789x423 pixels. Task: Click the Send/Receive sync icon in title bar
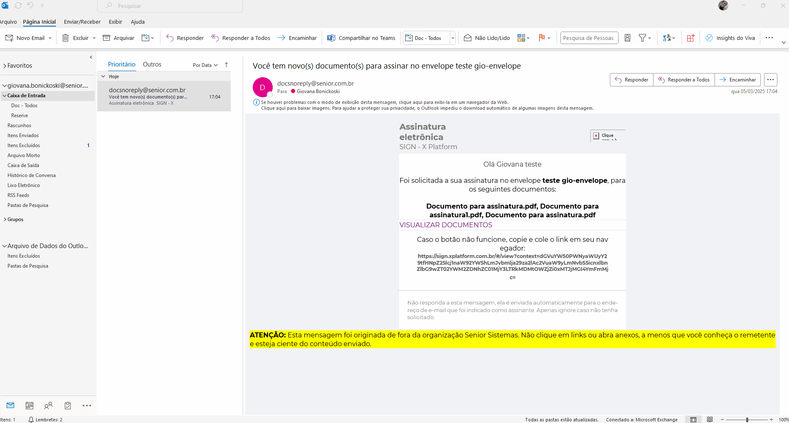pyautogui.click(x=18, y=5)
